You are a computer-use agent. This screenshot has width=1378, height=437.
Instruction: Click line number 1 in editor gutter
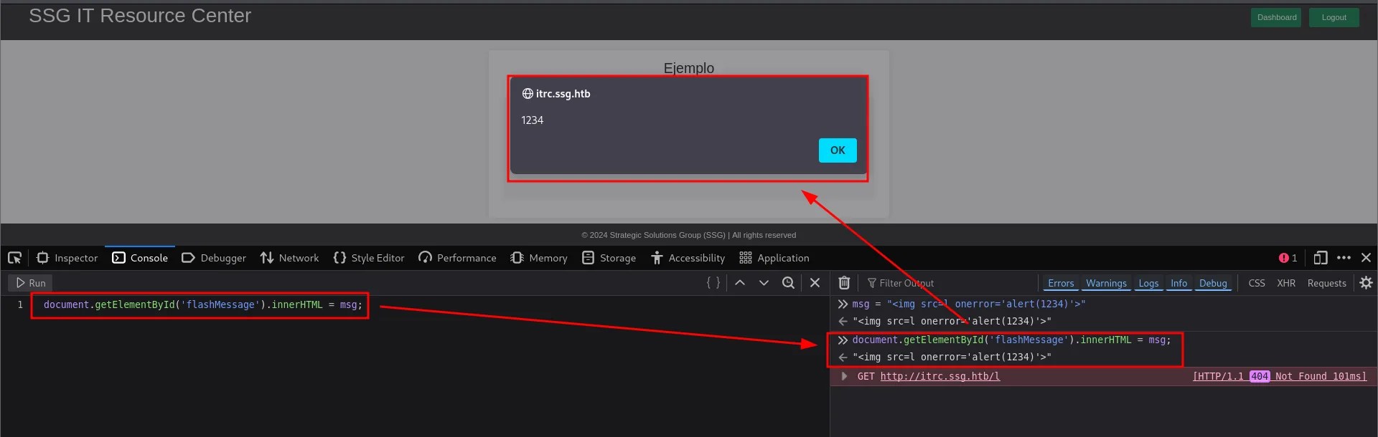click(x=20, y=304)
